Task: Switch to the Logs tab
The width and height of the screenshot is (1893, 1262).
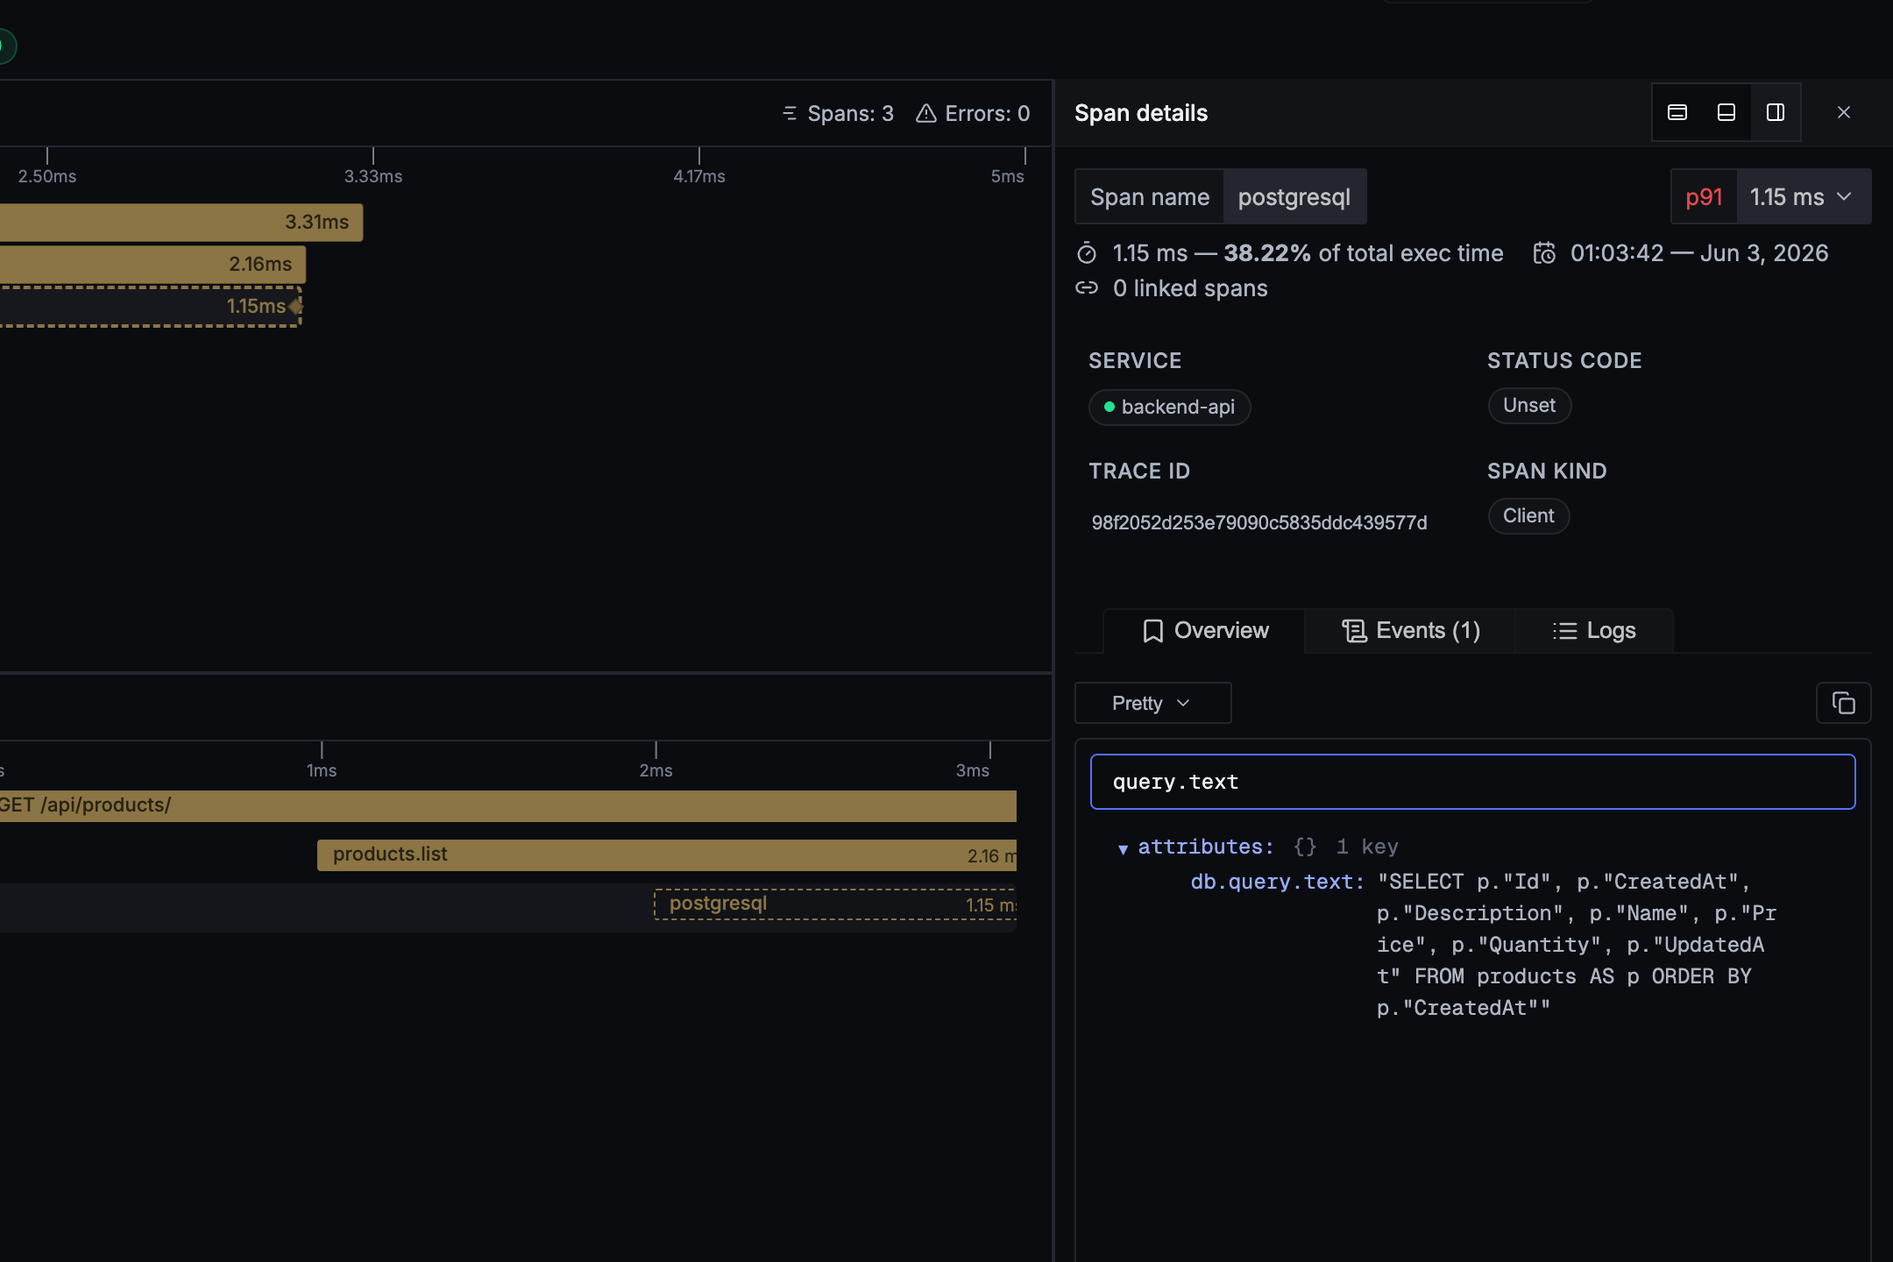Action: [1594, 630]
